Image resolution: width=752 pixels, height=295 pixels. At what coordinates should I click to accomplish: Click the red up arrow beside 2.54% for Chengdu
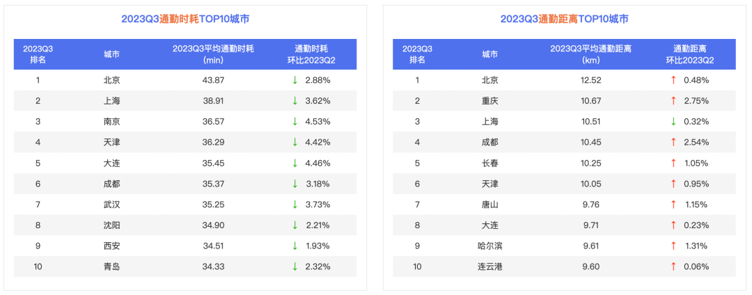(x=673, y=143)
